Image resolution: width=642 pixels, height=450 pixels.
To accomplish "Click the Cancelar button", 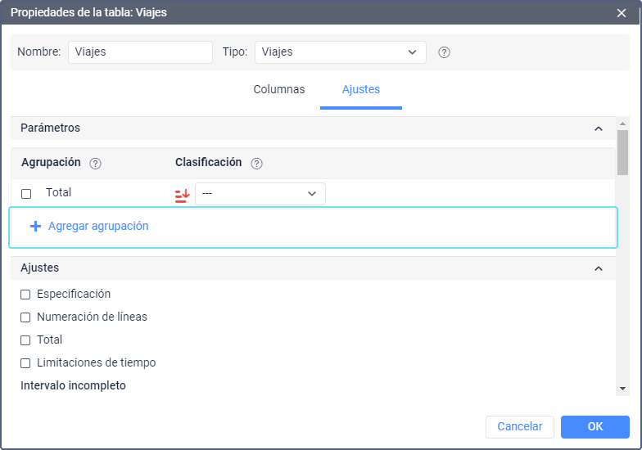I will tap(519, 427).
